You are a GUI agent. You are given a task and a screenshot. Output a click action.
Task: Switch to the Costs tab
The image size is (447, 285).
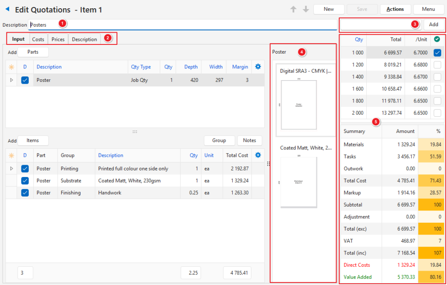[38, 39]
